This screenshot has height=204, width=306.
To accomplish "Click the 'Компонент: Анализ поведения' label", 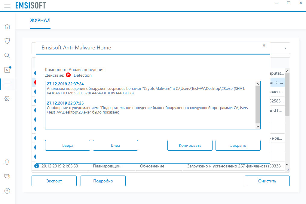I will 75,69.
